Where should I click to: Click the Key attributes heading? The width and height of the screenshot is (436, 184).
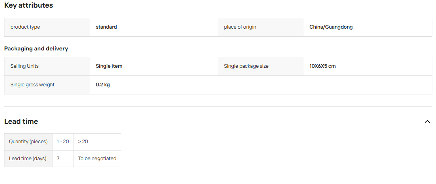tap(29, 5)
